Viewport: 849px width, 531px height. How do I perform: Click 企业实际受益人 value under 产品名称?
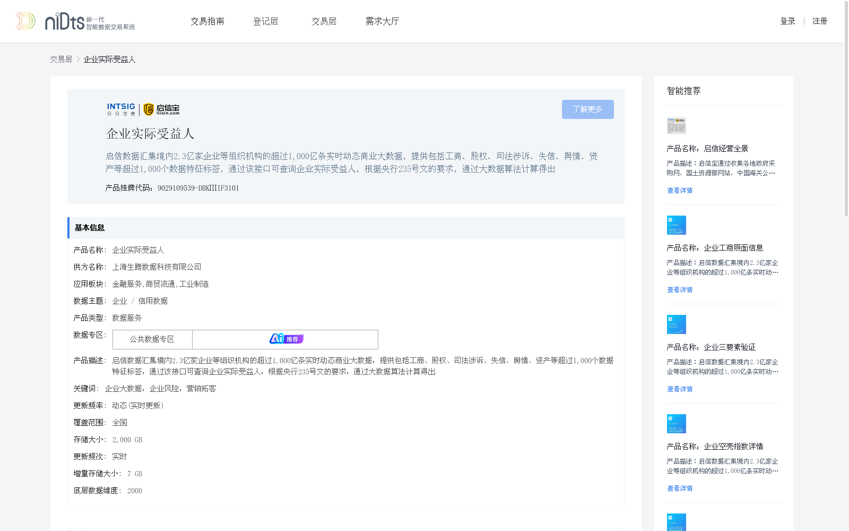[x=138, y=250]
